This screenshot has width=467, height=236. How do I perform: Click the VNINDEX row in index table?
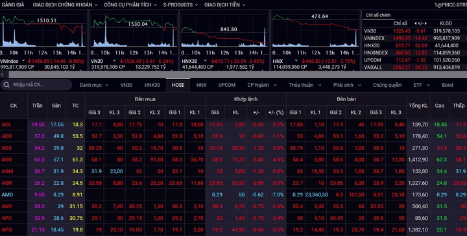pos(414,38)
